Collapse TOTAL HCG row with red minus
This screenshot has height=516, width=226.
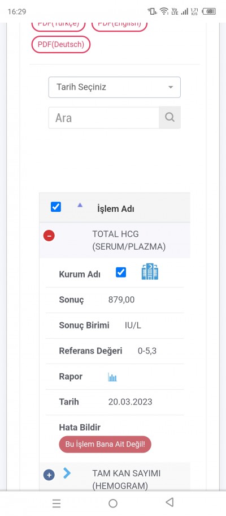click(x=49, y=236)
